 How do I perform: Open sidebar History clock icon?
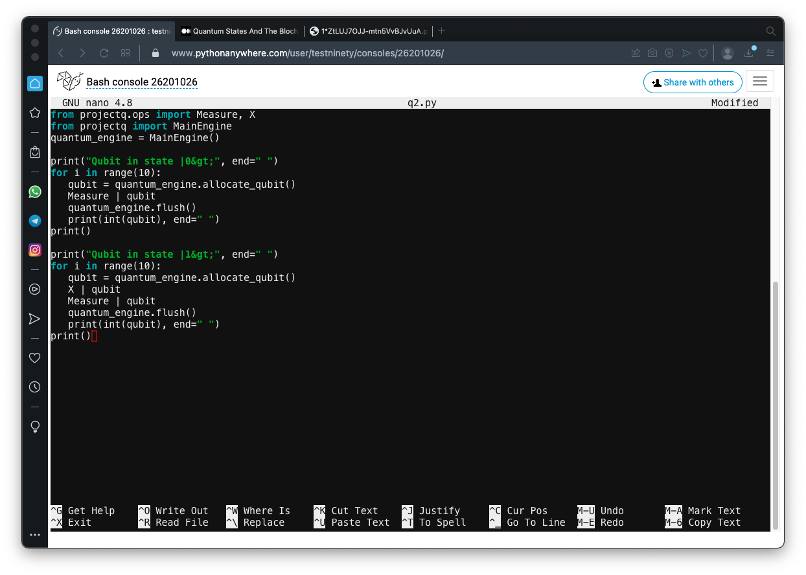pos(35,387)
